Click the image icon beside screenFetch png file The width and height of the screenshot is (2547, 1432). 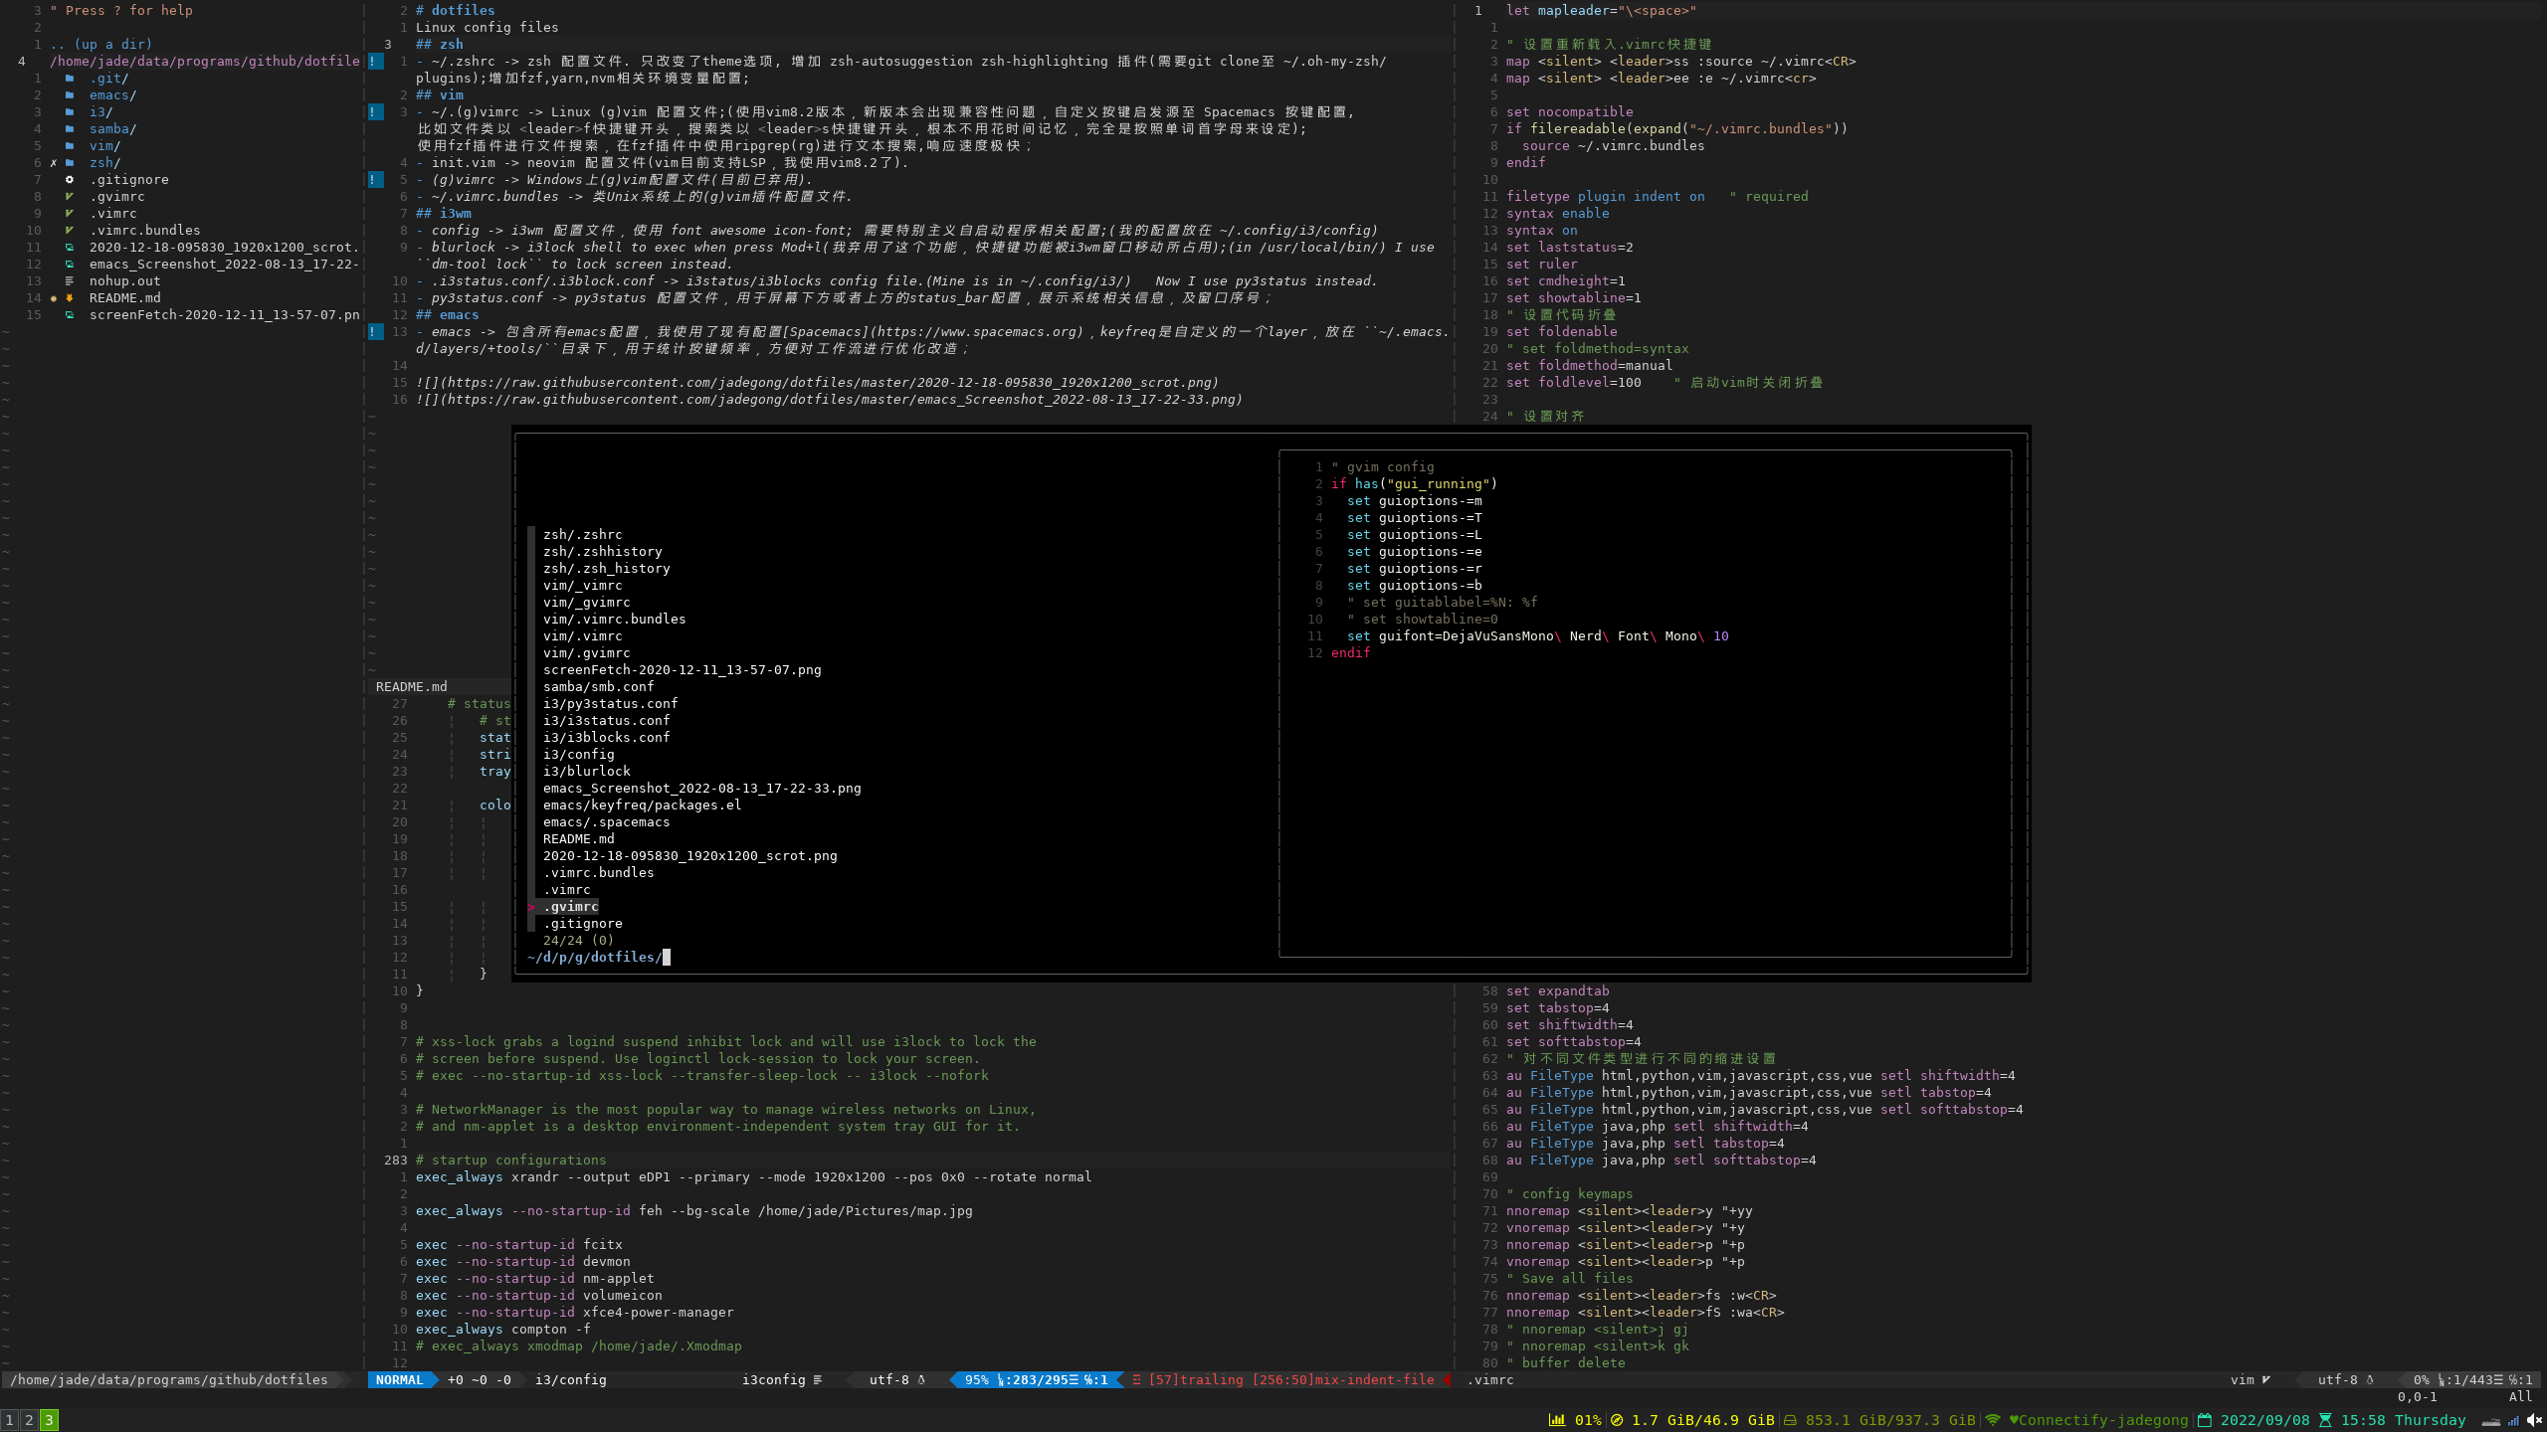69,315
